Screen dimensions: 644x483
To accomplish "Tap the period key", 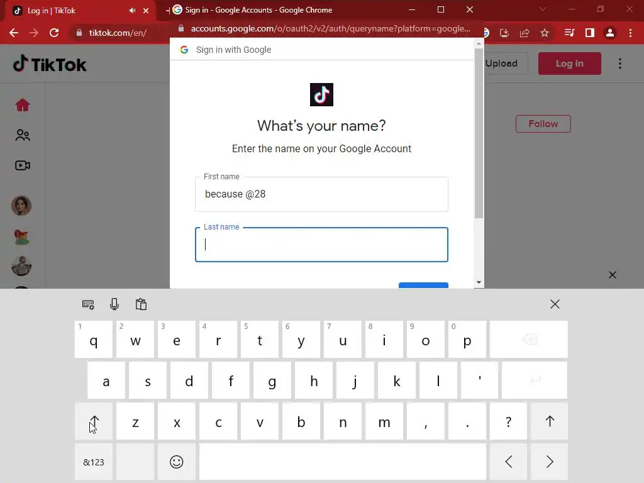I will point(467,421).
